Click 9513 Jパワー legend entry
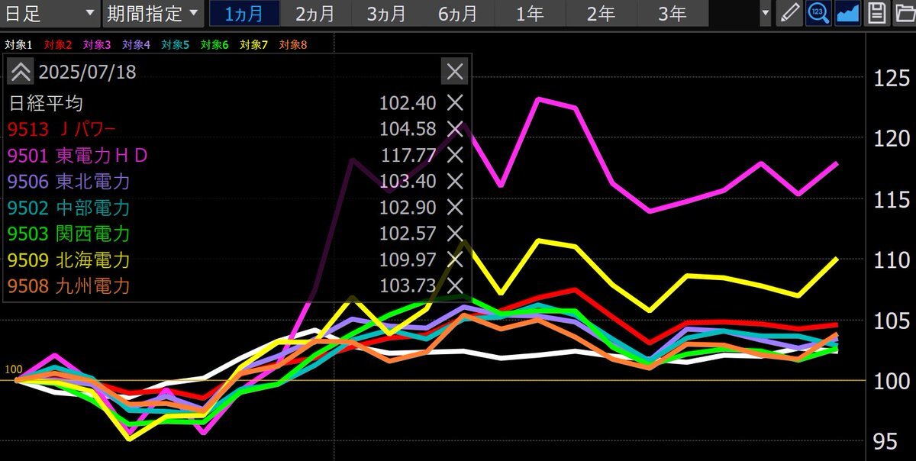916x461 pixels. click(63, 129)
